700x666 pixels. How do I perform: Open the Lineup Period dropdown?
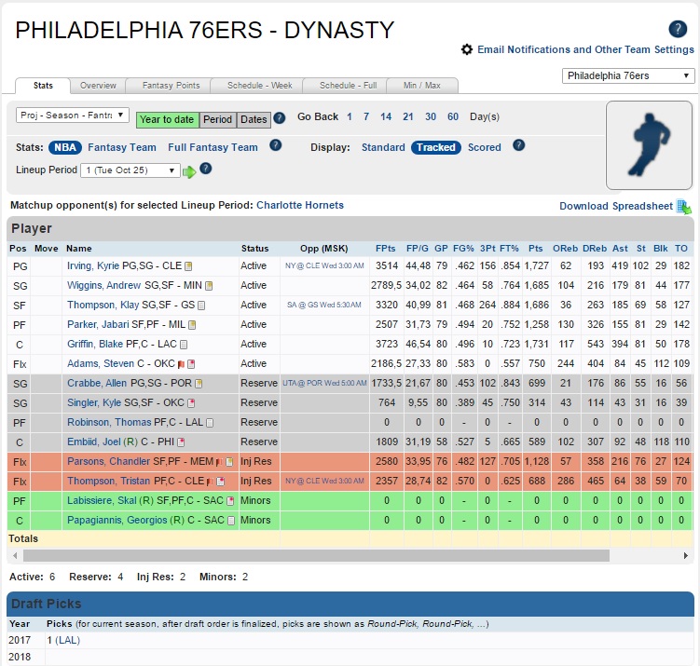click(x=130, y=170)
